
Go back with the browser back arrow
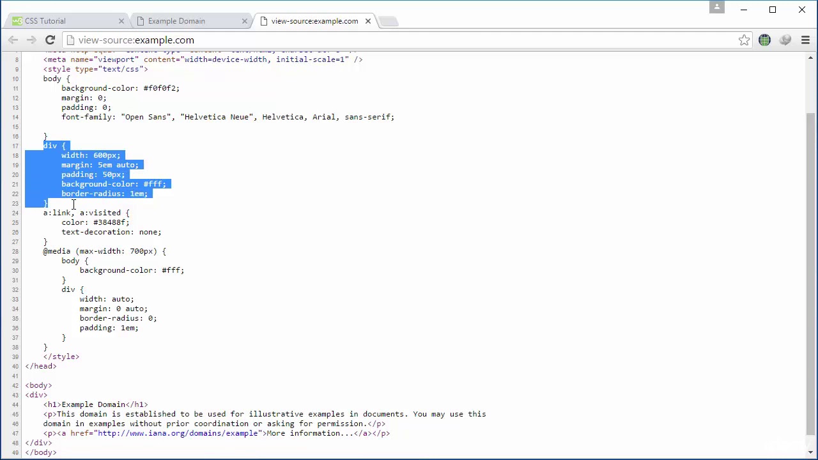click(x=13, y=40)
